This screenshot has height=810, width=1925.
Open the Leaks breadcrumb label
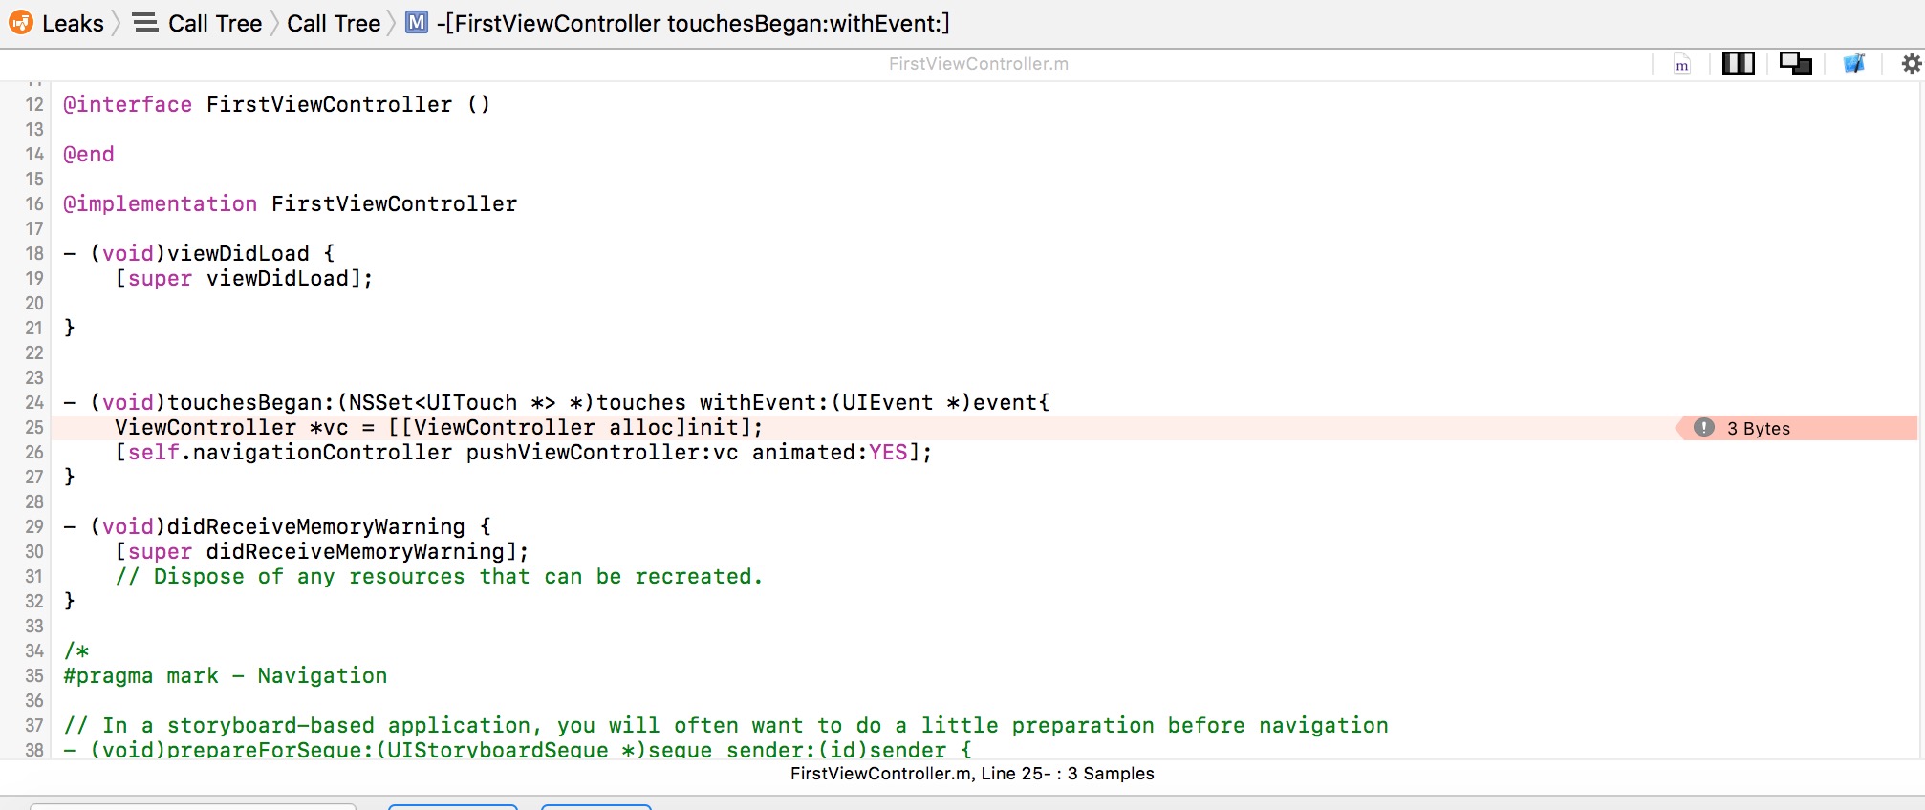(x=73, y=23)
